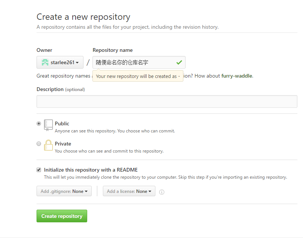This screenshot has height=238, width=303.
Task: Uncheck Initialize this repository with a README
Action: 39,170
